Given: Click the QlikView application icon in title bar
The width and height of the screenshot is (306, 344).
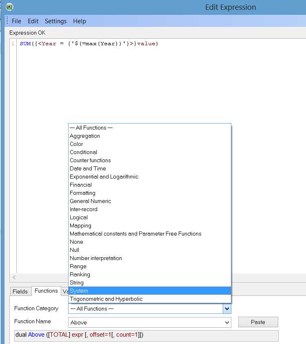Looking at the screenshot, I should click(9, 7).
